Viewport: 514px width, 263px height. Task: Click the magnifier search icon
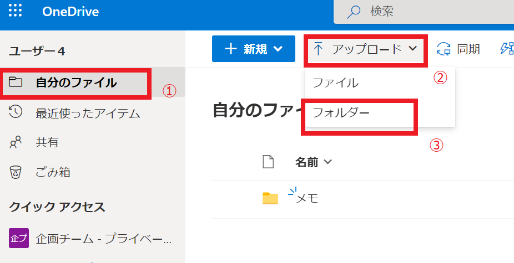pos(354,12)
